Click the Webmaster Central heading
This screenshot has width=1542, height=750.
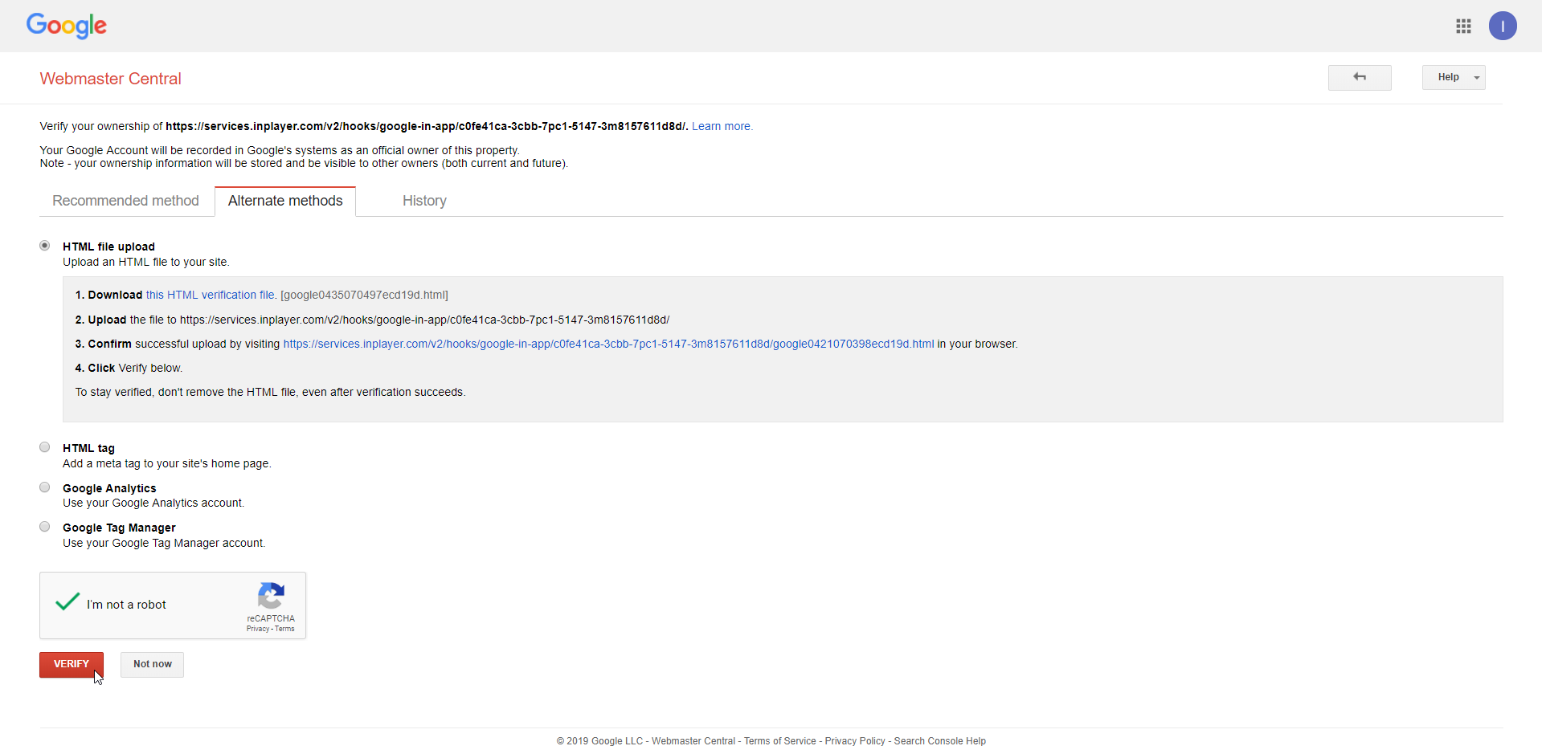coord(111,79)
